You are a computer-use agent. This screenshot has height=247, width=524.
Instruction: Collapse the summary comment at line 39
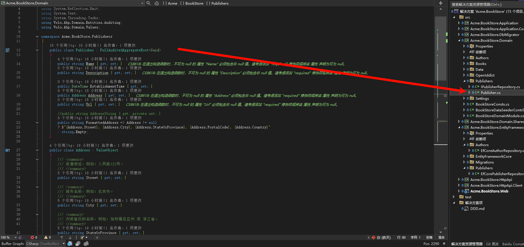(x=37, y=215)
